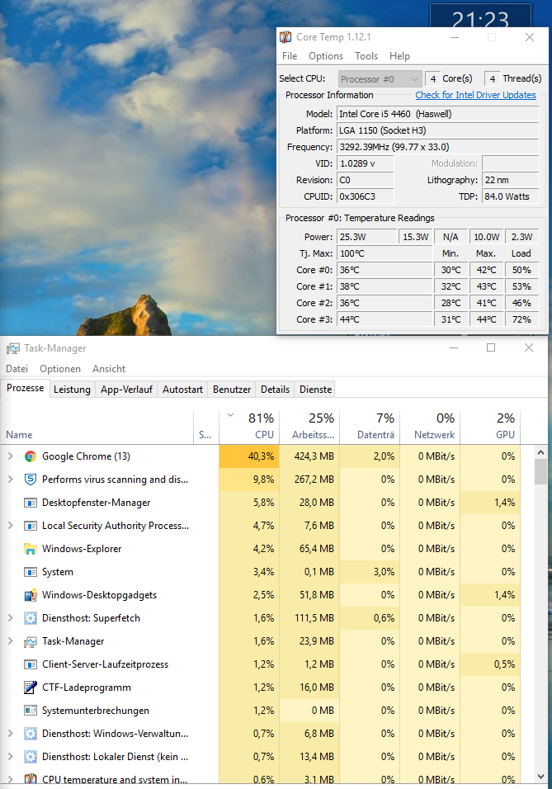This screenshot has height=789, width=552.
Task: Click the Task-Manager process row icon
Action: tap(31, 641)
